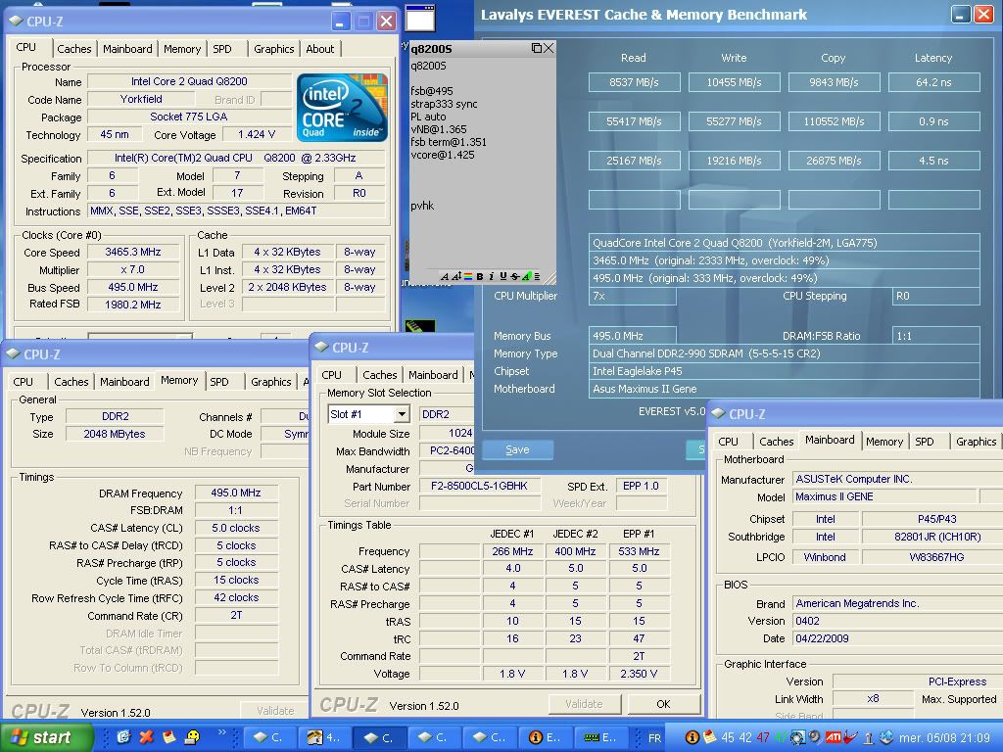Viewport: 1003px width, 752px height.
Task: Click the FR language bar indicator
Action: point(655,737)
